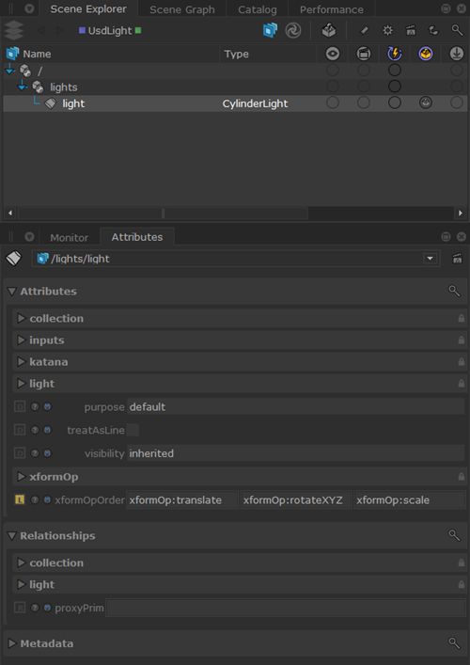
Task: Click the UsdLight node label in the toolbar
Action: [x=110, y=31]
